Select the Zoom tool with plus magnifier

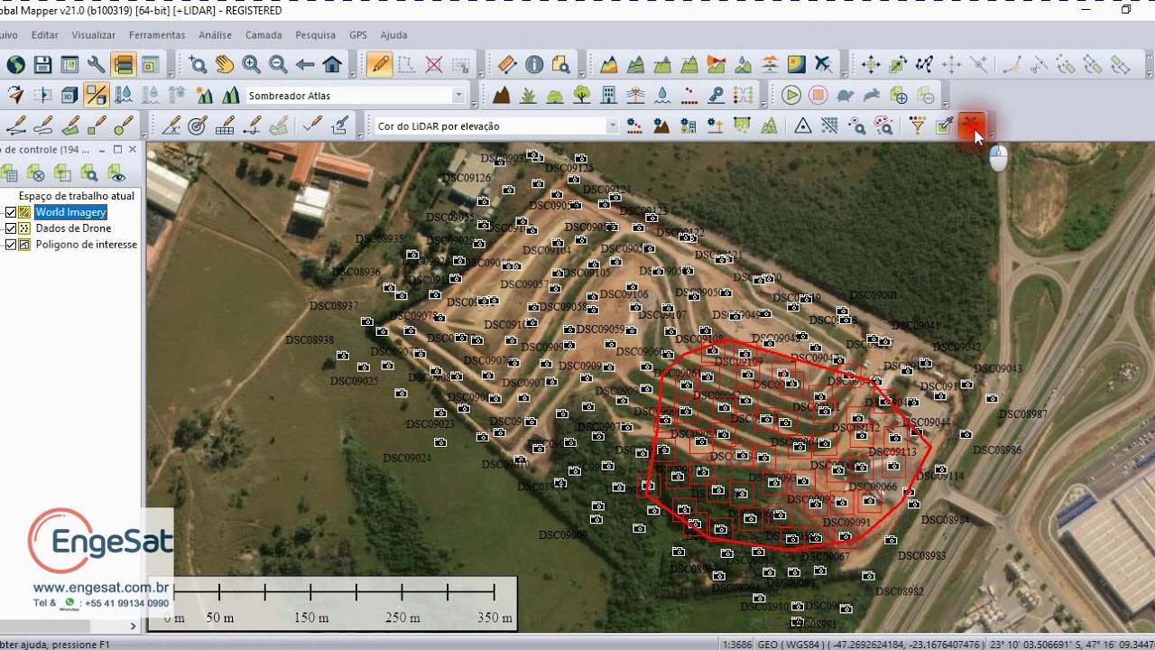coord(198,65)
